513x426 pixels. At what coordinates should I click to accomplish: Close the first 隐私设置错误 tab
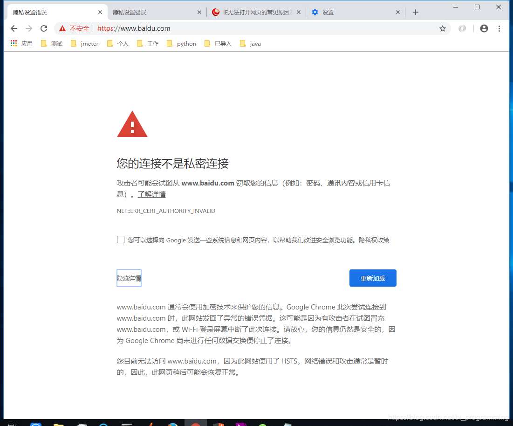pos(100,12)
